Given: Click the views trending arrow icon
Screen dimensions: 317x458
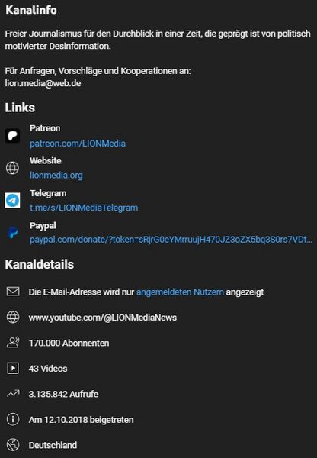Looking at the screenshot, I should pos(13,393).
